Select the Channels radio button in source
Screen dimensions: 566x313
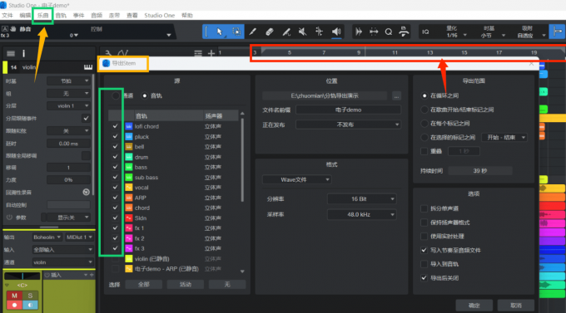[116, 95]
